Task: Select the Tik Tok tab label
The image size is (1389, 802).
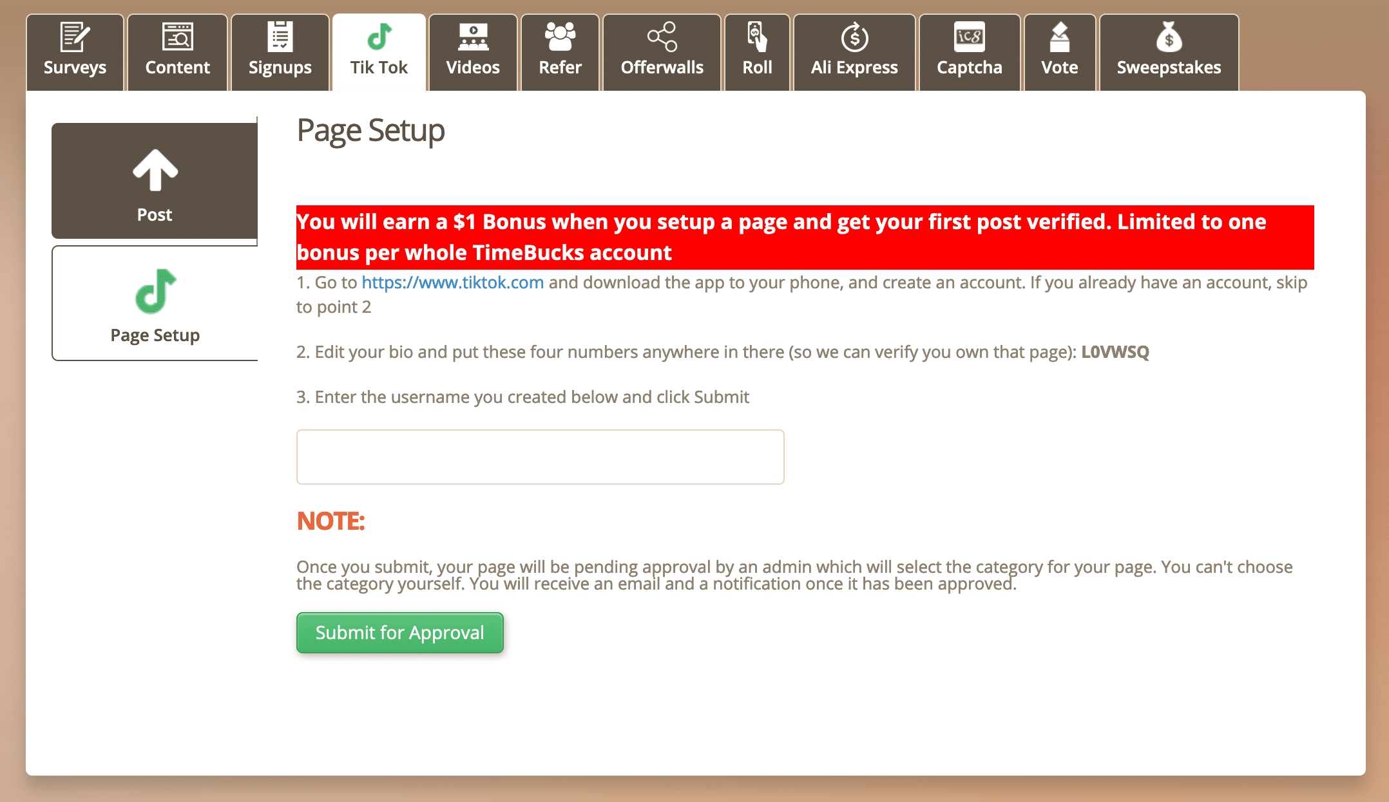Action: 379,68
